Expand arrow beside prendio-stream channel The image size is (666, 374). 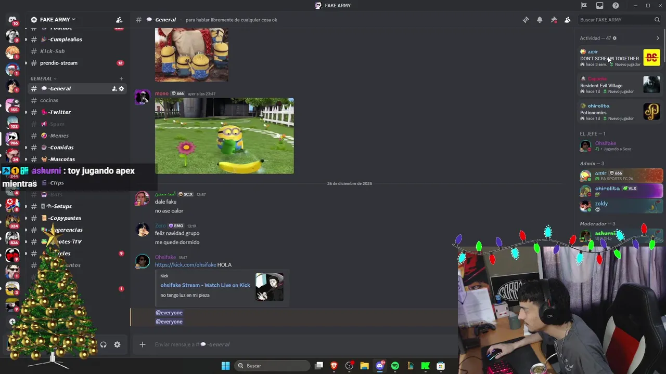[26, 63]
